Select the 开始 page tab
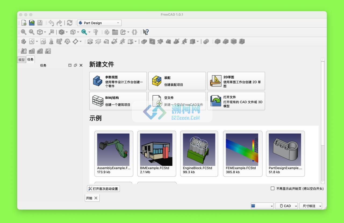The height and width of the screenshot is (223, 344). pyautogui.click(x=89, y=198)
